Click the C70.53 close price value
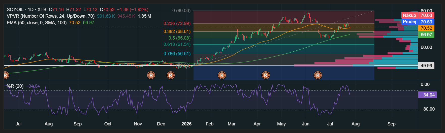This screenshot has width=445, height=133. point(107,10)
